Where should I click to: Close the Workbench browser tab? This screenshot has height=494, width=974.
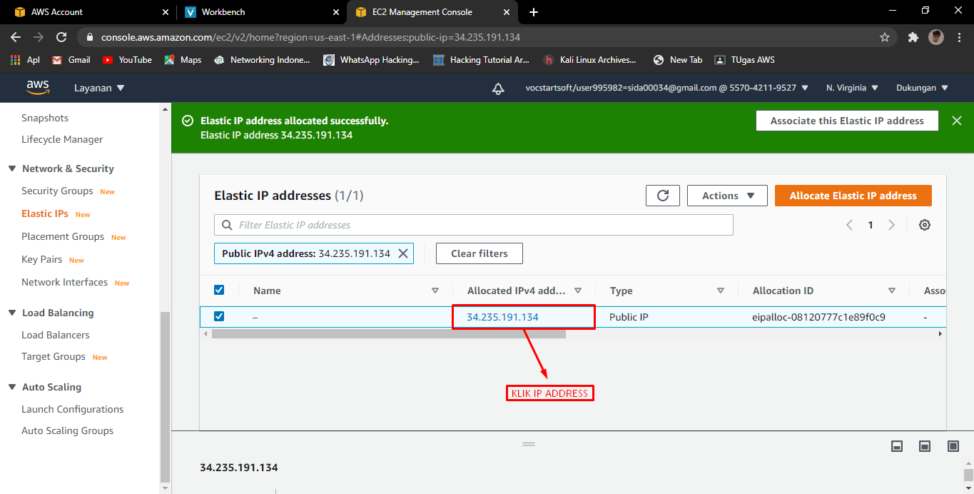coord(336,12)
